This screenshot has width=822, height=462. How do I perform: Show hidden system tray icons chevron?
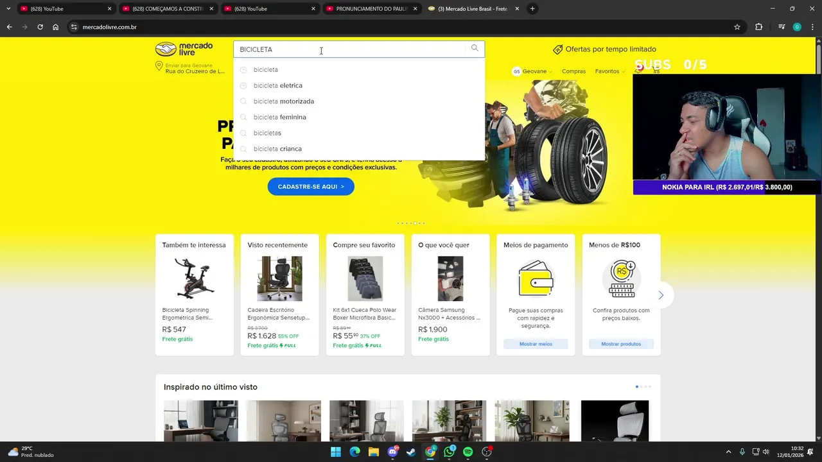tap(728, 452)
